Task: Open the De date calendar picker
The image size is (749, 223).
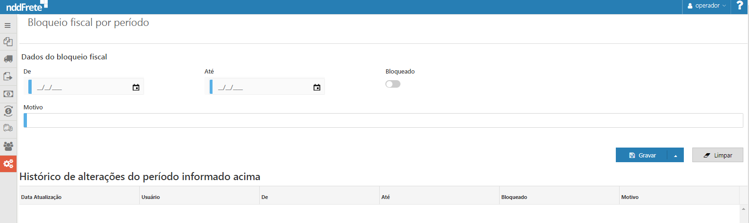Action: (136, 87)
